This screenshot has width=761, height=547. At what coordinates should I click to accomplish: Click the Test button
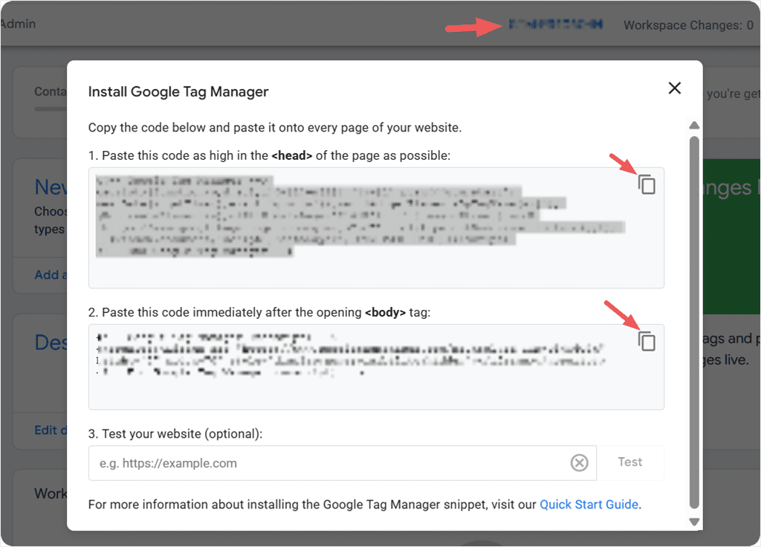[x=630, y=462]
